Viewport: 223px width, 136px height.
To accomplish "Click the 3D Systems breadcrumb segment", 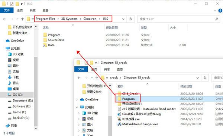I will 69,19.
